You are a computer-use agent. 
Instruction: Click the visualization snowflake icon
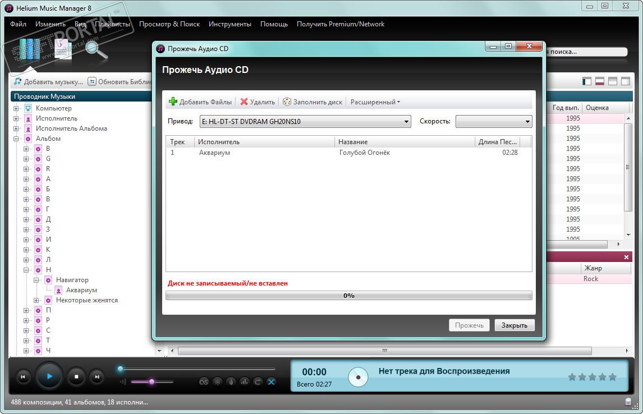[217, 382]
